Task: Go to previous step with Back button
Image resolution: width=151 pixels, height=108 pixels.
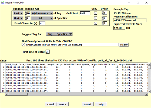Action: point(51,104)
